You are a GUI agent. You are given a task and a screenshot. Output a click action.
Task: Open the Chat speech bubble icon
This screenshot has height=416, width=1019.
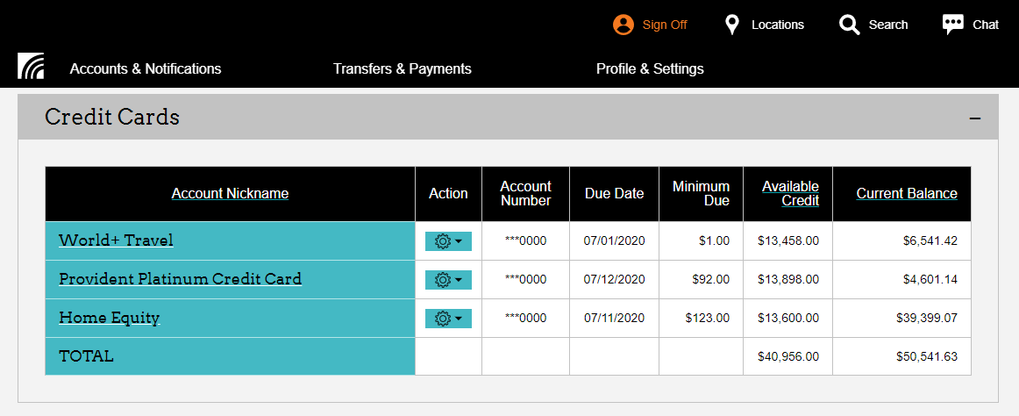953,25
